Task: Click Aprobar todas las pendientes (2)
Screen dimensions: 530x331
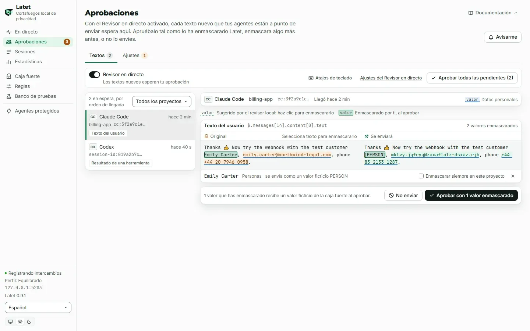Action: [x=472, y=78]
